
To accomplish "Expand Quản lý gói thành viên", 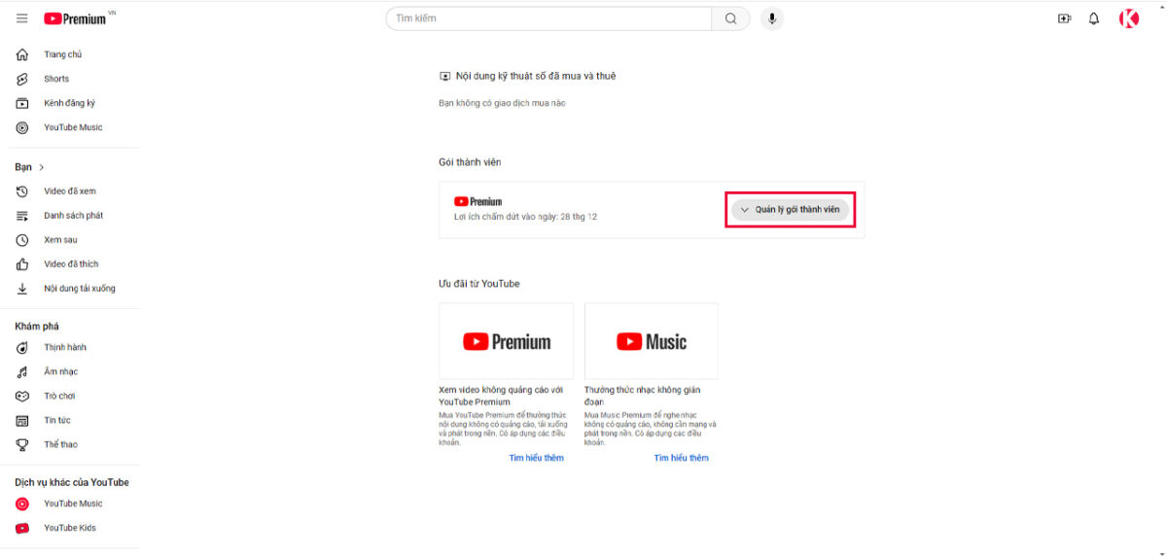I will click(790, 209).
